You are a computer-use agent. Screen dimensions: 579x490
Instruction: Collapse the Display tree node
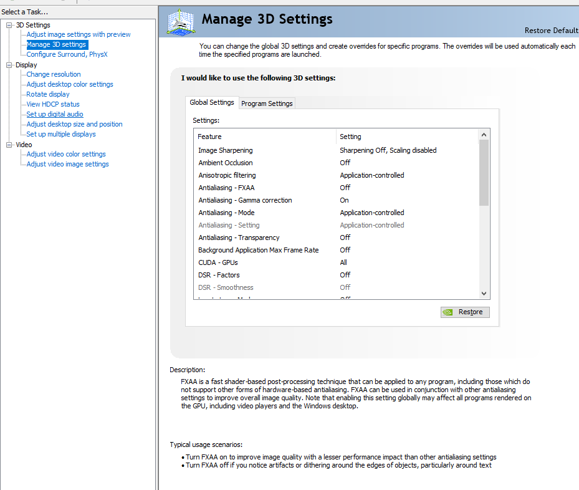[x=9, y=65]
